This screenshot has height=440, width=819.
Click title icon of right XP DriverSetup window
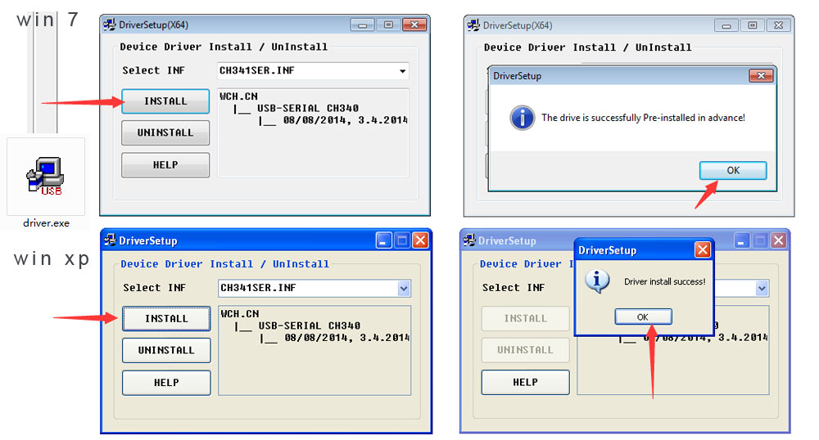[x=469, y=240]
